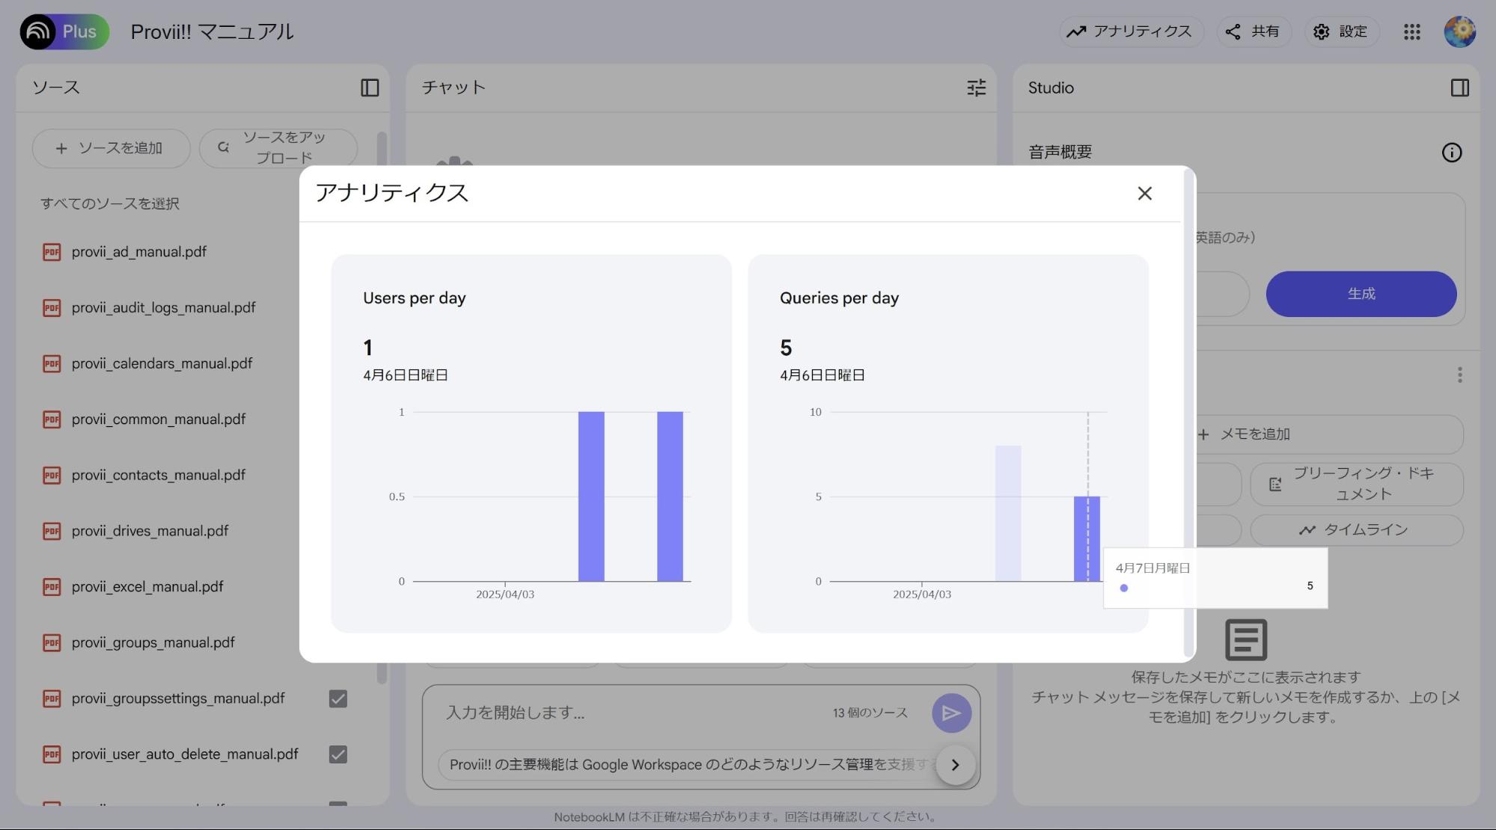Click PDF icon of provii_excel_manual.pdf
The height and width of the screenshot is (830, 1496).
pyautogui.click(x=52, y=587)
